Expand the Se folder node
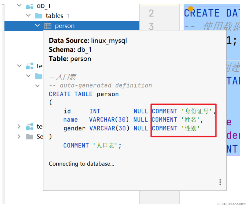 [x=19, y=136]
